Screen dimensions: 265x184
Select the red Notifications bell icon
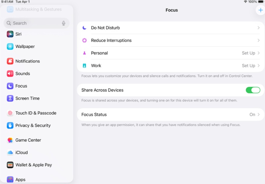point(10,61)
